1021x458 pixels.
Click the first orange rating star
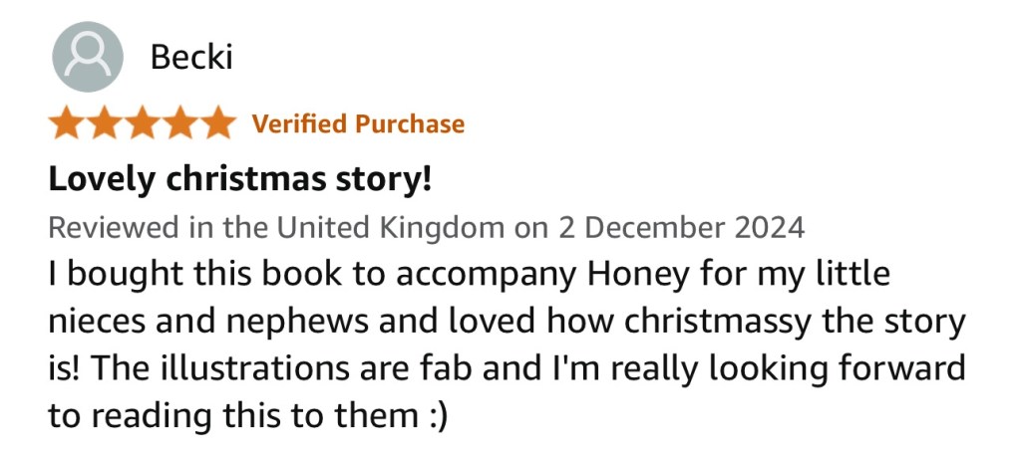tap(68, 124)
